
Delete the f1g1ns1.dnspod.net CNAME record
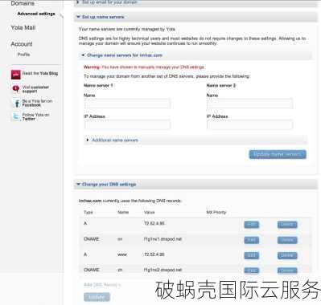point(287,240)
